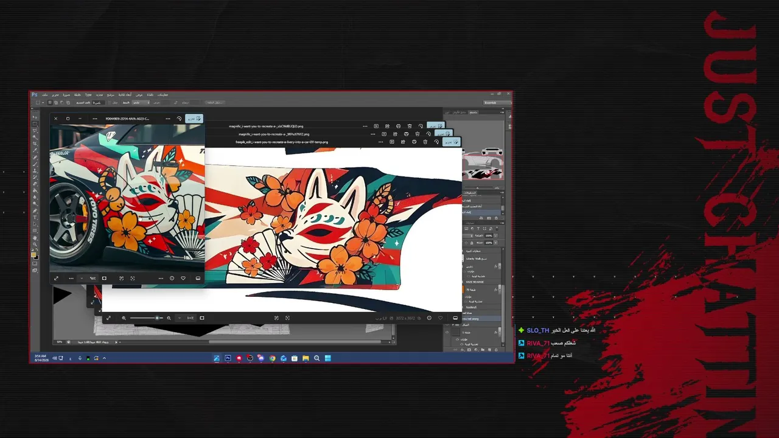Select the Pen tool
Image resolution: width=779 pixels, height=438 pixels.
pos(35,211)
